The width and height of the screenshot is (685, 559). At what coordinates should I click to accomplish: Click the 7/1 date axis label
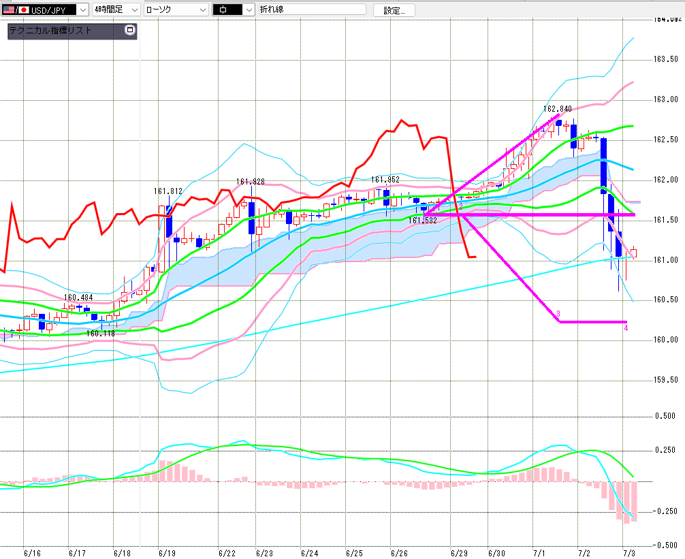click(x=539, y=554)
